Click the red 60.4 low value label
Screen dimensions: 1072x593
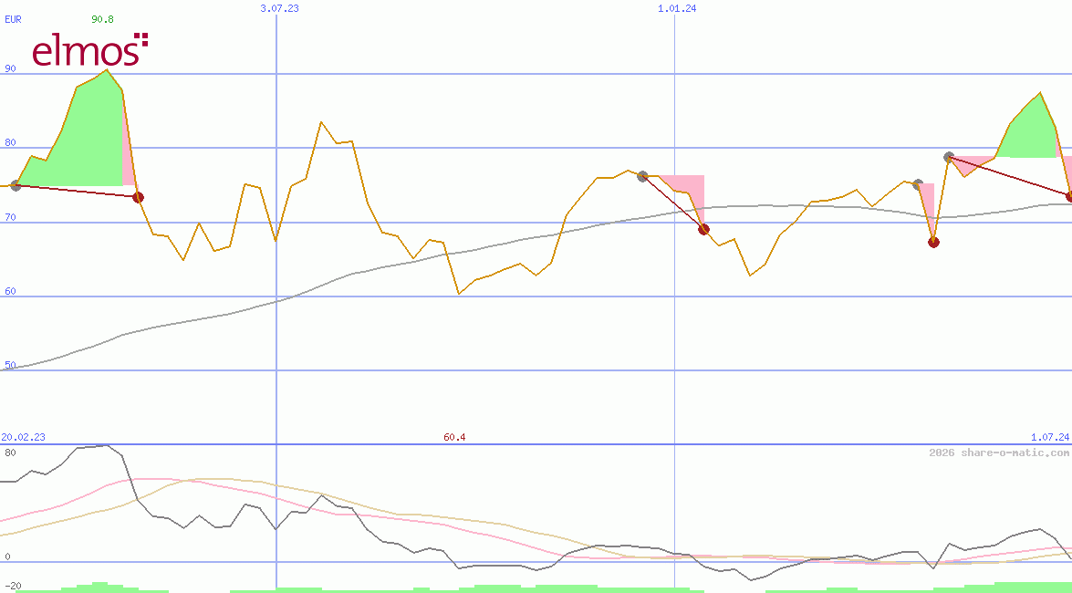(x=454, y=437)
